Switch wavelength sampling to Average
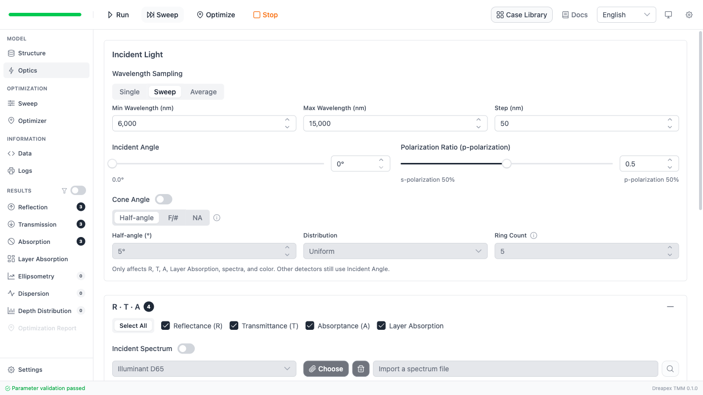 (203, 92)
